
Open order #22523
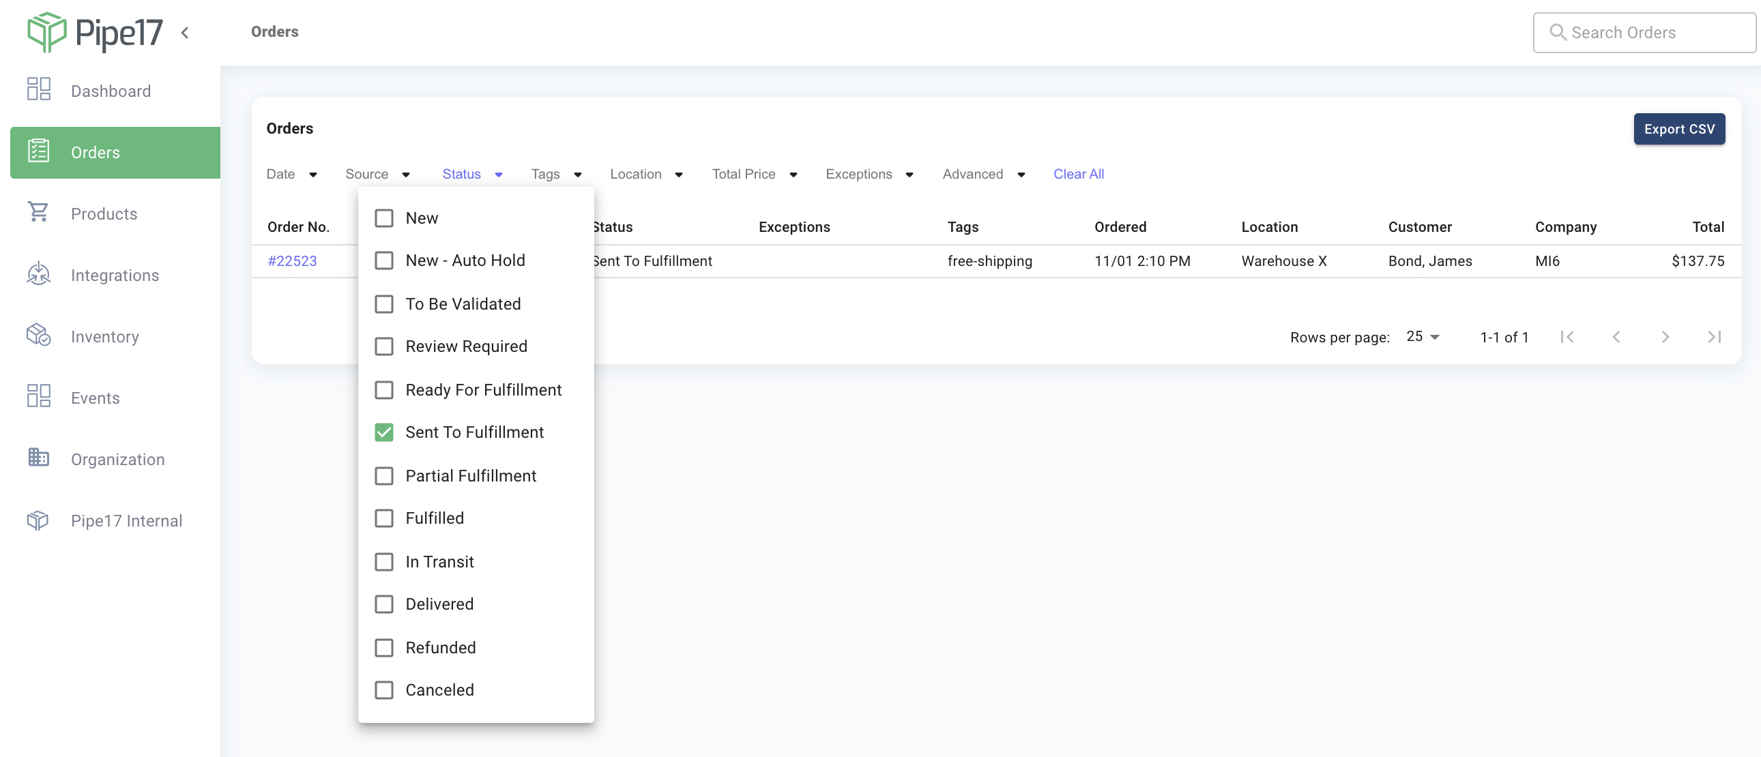point(292,261)
